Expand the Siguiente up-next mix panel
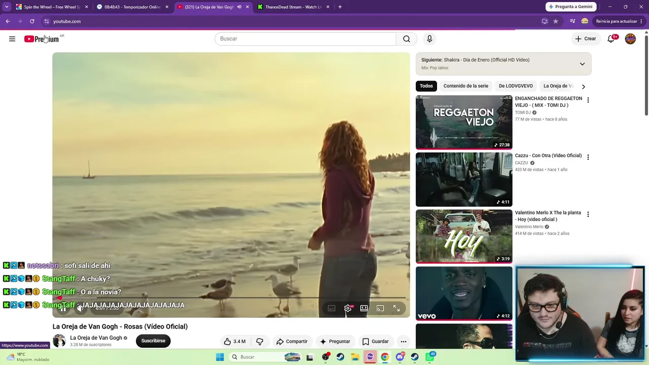This screenshot has width=649, height=365. [x=582, y=64]
